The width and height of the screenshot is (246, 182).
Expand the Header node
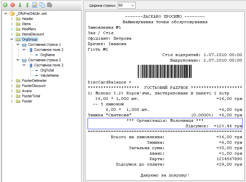[x=12, y=19]
